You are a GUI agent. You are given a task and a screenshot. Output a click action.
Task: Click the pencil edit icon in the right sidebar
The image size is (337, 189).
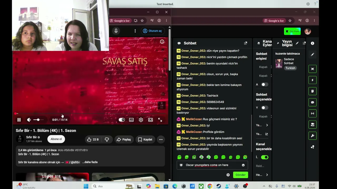313,54
